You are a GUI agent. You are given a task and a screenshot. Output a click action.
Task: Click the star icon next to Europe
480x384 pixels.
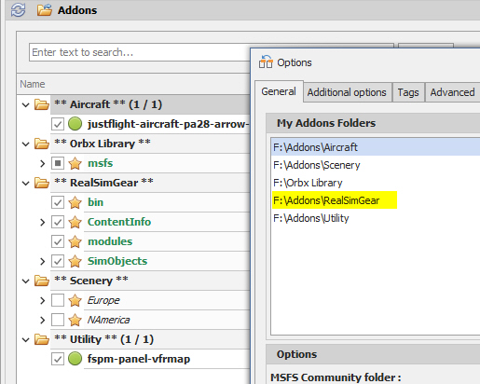click(x=75, y=300)
